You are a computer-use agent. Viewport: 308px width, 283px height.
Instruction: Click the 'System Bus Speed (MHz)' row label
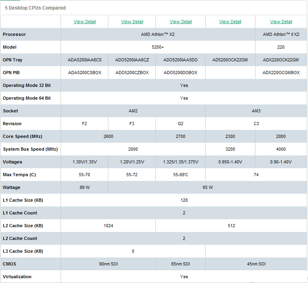coord(30,149)
